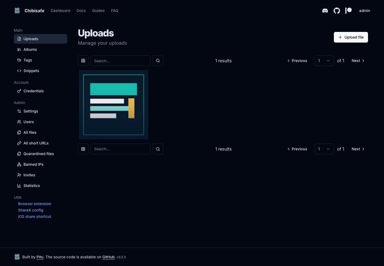Go to Previous page in bottom pagination
The image size is (384, 266).
click(297, 149)
